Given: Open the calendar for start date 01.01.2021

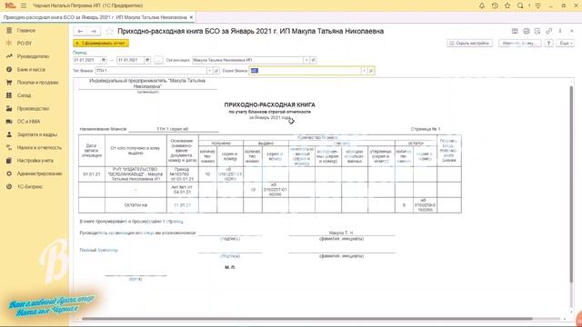Looking at the screenshot, I should coord(104,60).
